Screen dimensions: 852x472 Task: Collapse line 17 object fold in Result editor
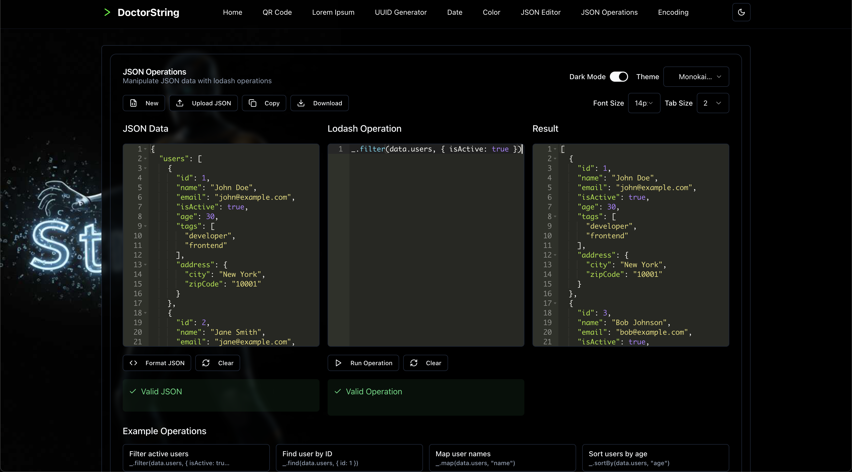[x=555, y=303]
